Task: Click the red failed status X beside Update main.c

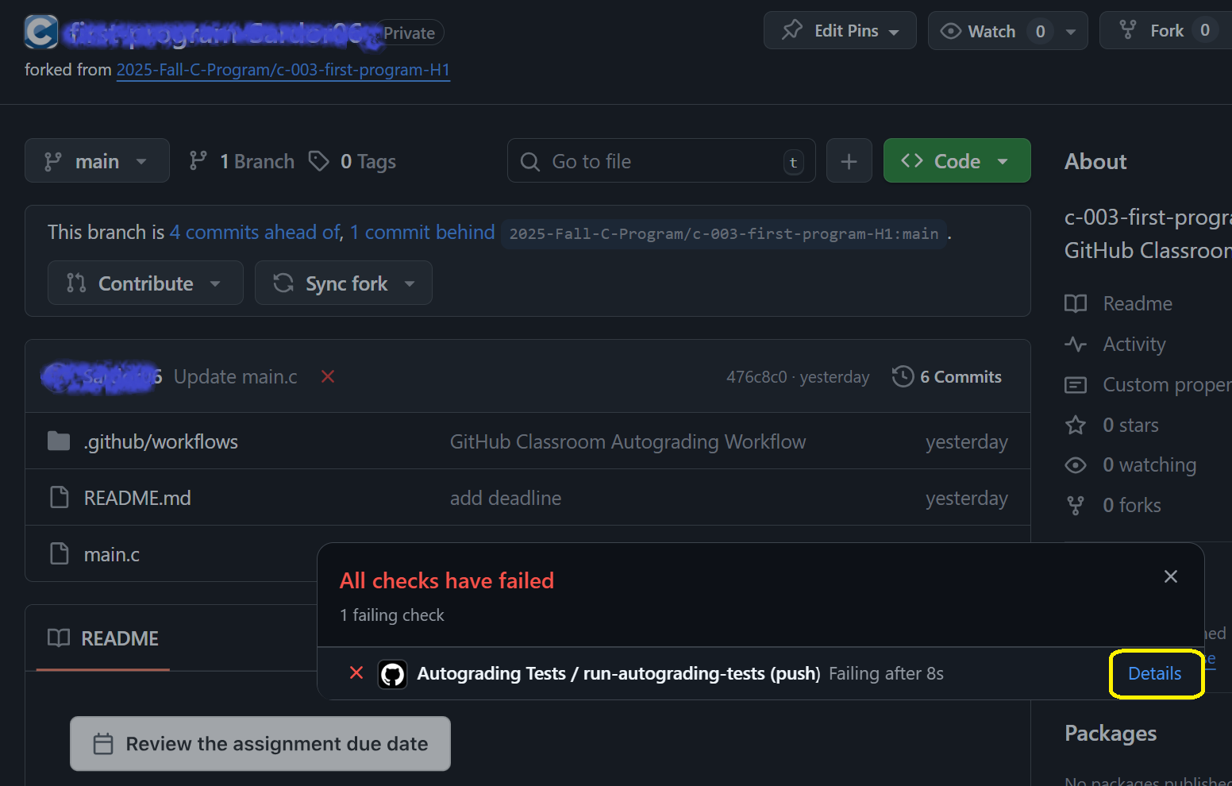Action: click(327, 377)
